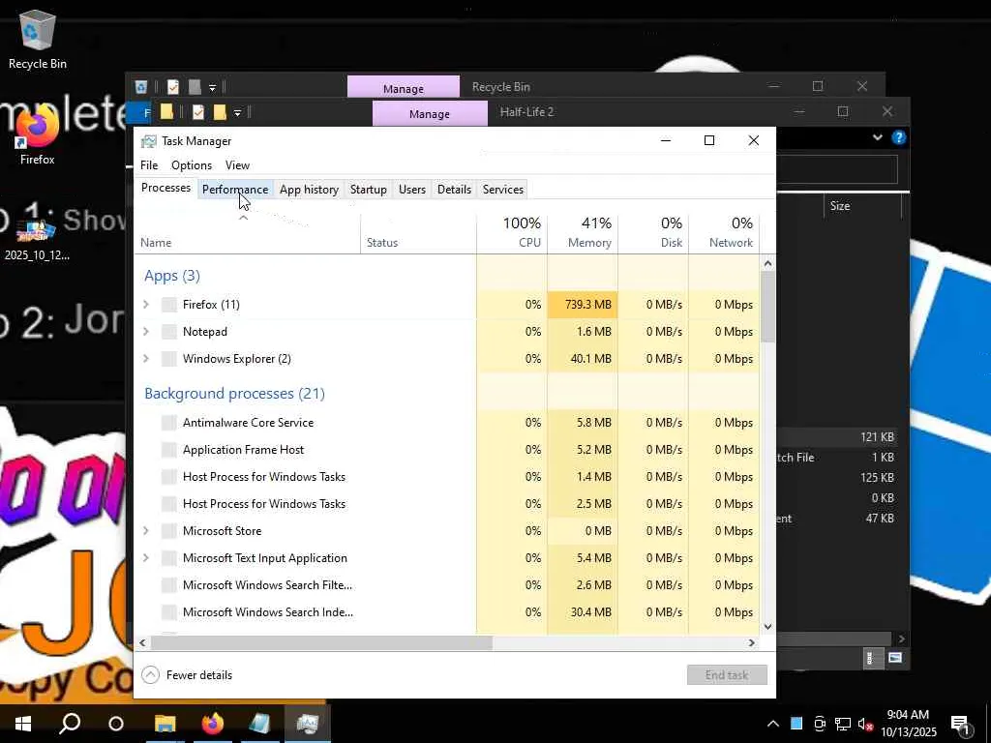
Task: Expand the Windows Explorer (2) group
Action: point(146,359)
